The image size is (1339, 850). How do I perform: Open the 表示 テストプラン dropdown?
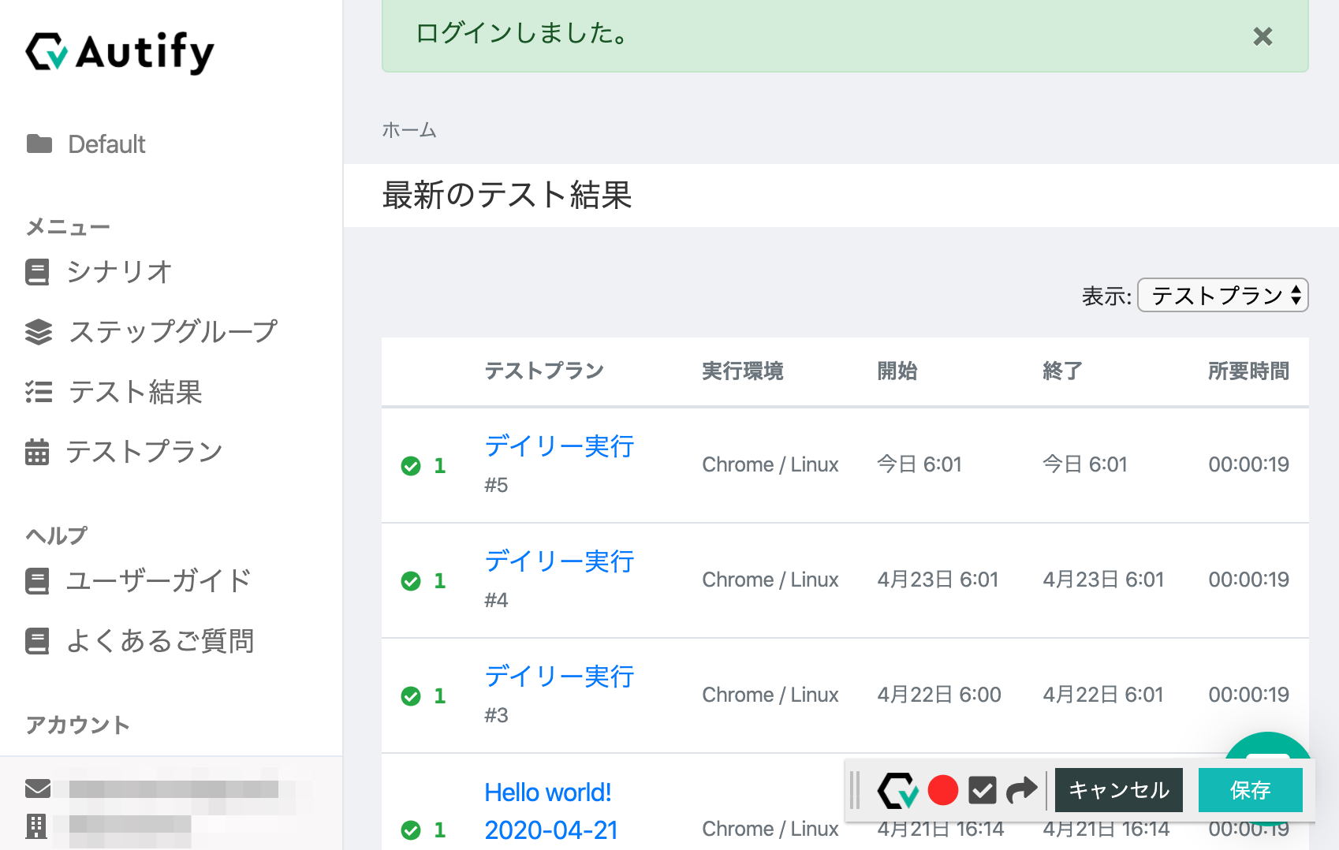pos(1222,296)
